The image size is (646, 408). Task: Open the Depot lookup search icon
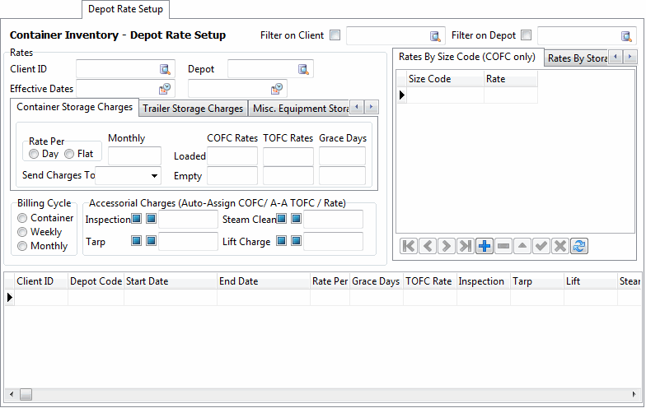click(x=303, y=69)
